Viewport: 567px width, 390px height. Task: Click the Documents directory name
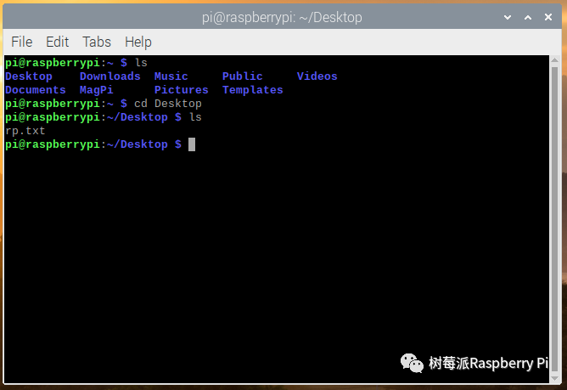pos(35,90)
